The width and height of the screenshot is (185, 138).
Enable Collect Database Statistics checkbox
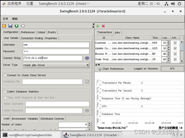click(5, 92)
